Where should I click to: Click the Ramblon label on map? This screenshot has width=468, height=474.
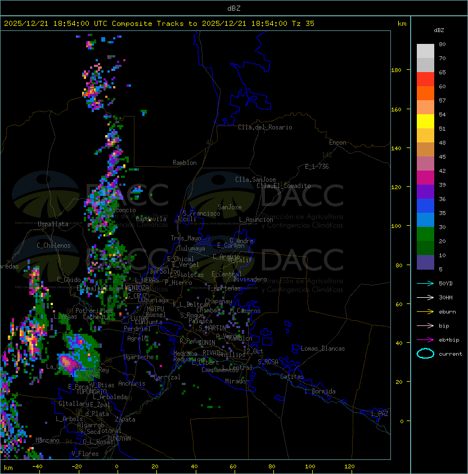click(184, 163)
